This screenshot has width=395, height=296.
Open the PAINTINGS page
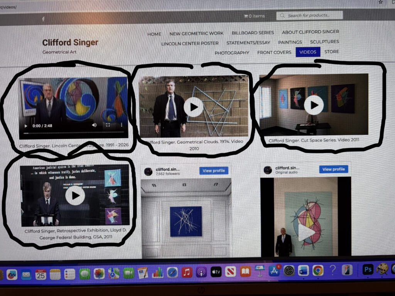(290, 42)
